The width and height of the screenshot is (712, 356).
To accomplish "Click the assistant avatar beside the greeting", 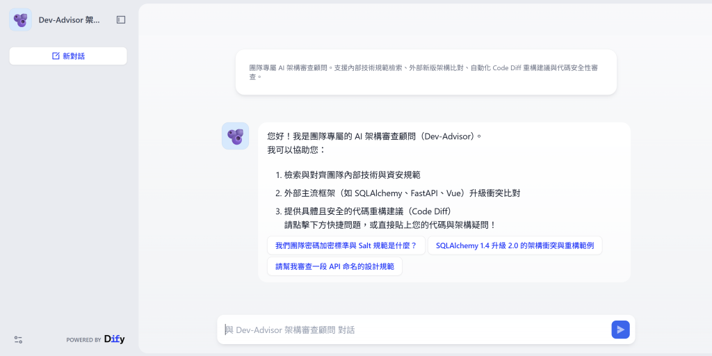I will click(235, 136).
